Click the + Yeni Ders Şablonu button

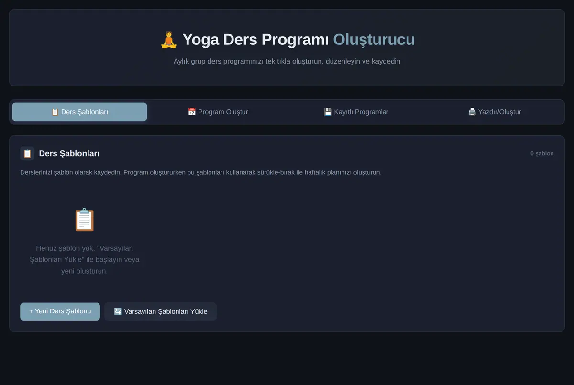[x=60, y=311]
